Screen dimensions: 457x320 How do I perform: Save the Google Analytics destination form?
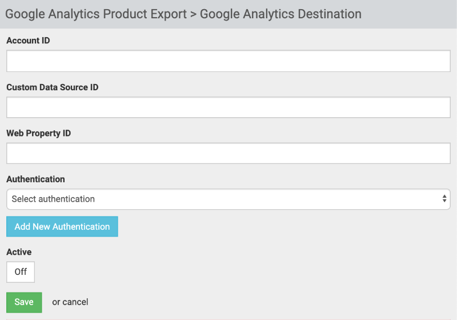click(x=24, y=302)
